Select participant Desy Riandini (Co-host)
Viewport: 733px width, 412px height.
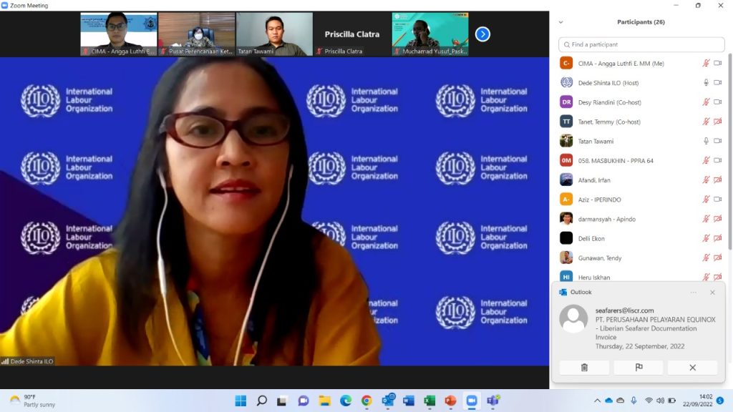[641, 102]
